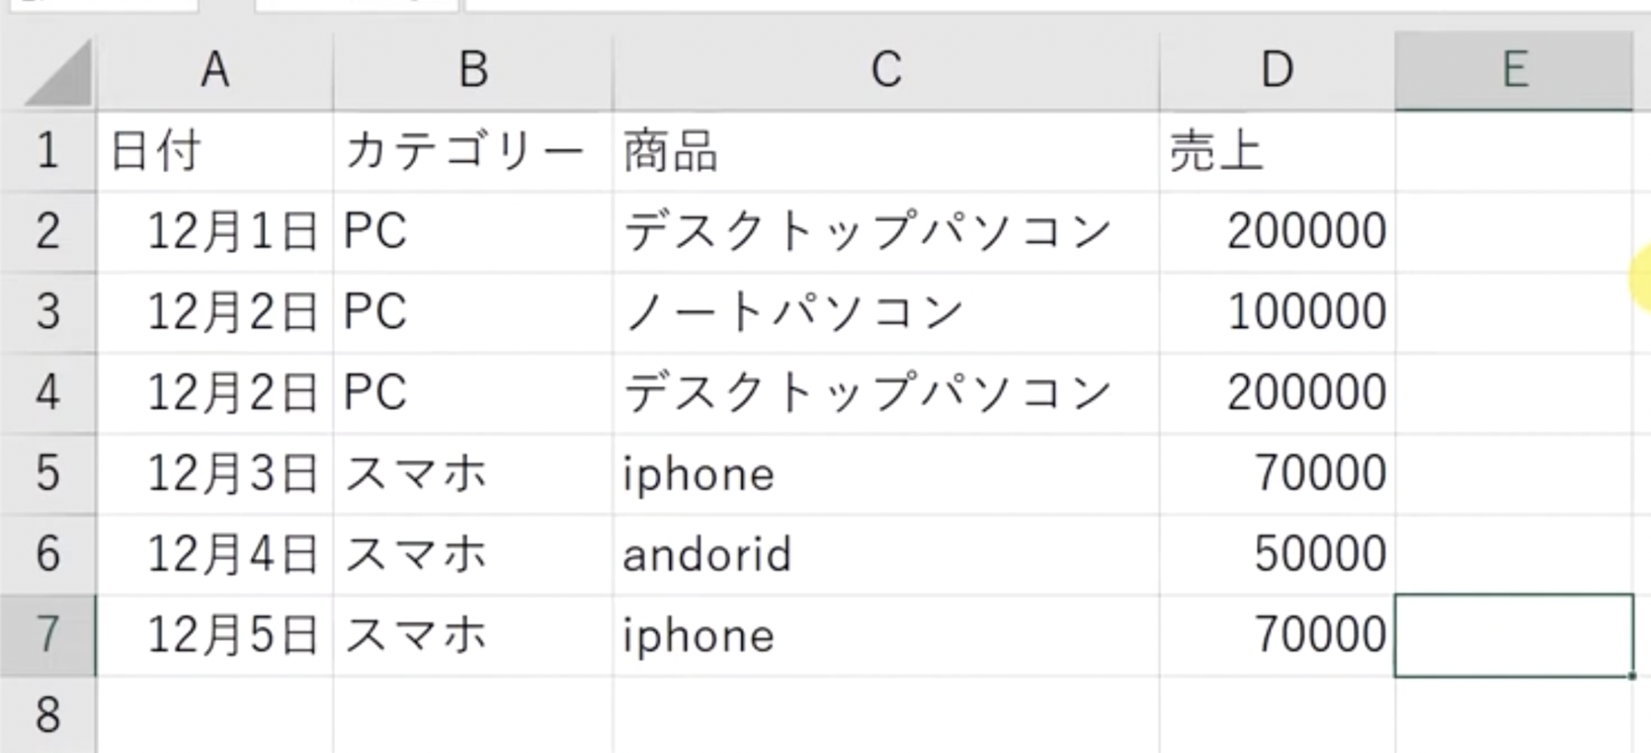Select row 1 header
This screenshot has width=1651, height=753.
(48, 151)
